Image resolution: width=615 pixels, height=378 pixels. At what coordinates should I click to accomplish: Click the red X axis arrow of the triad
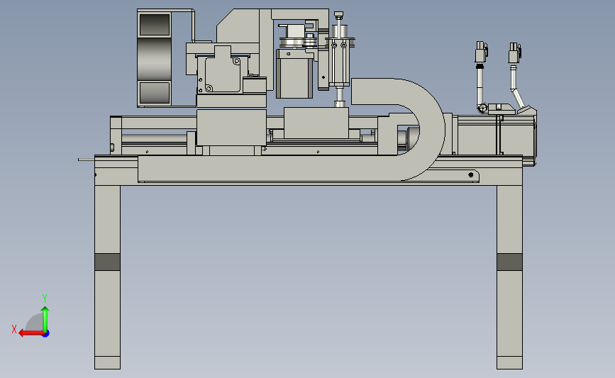(x=31, y=333)
